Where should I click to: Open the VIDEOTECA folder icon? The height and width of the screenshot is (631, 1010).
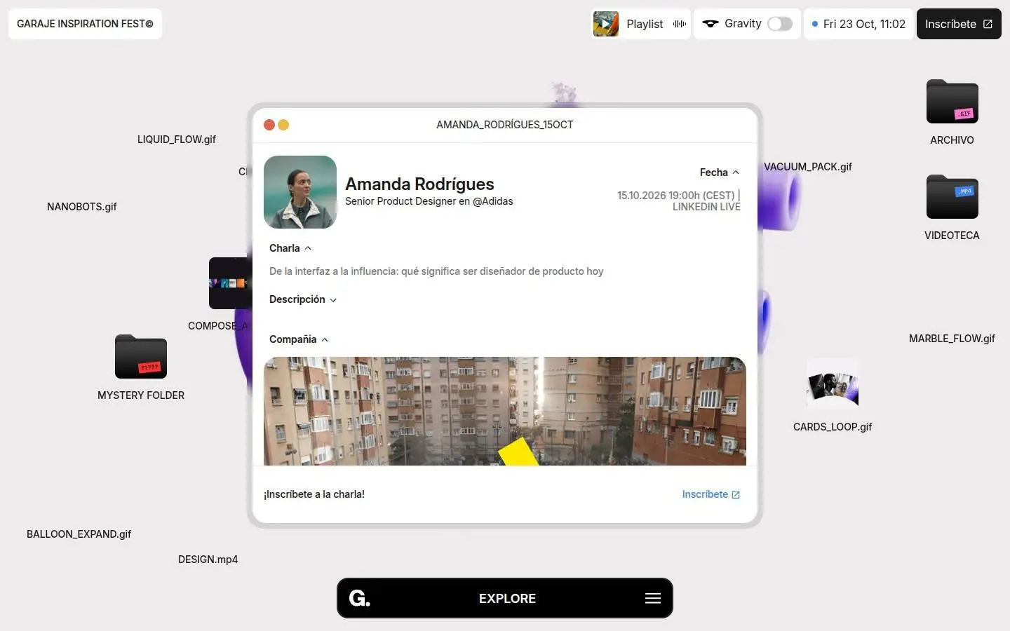[x=952, y=197]
